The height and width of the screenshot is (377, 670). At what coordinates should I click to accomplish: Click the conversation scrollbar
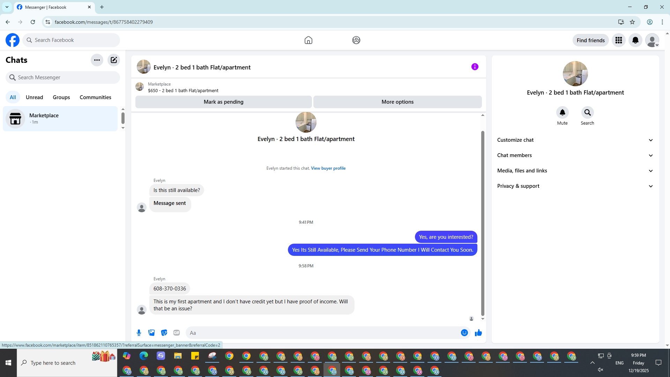[x=483, y=223]
